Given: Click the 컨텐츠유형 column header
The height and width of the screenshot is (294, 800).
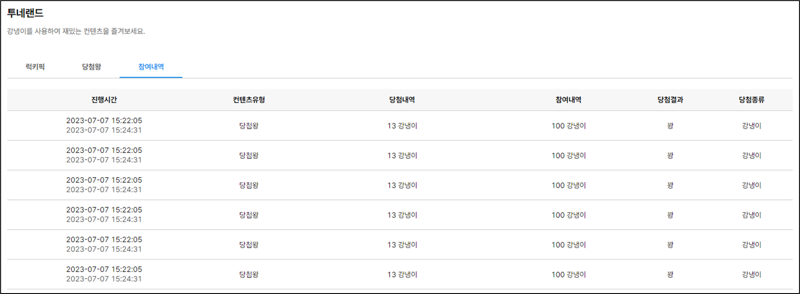Looking at the screenshot, I should [x=249, y=100].
